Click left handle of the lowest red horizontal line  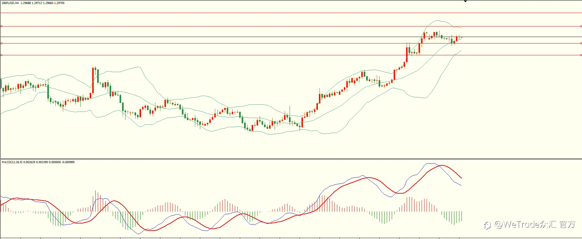[1, 55]
